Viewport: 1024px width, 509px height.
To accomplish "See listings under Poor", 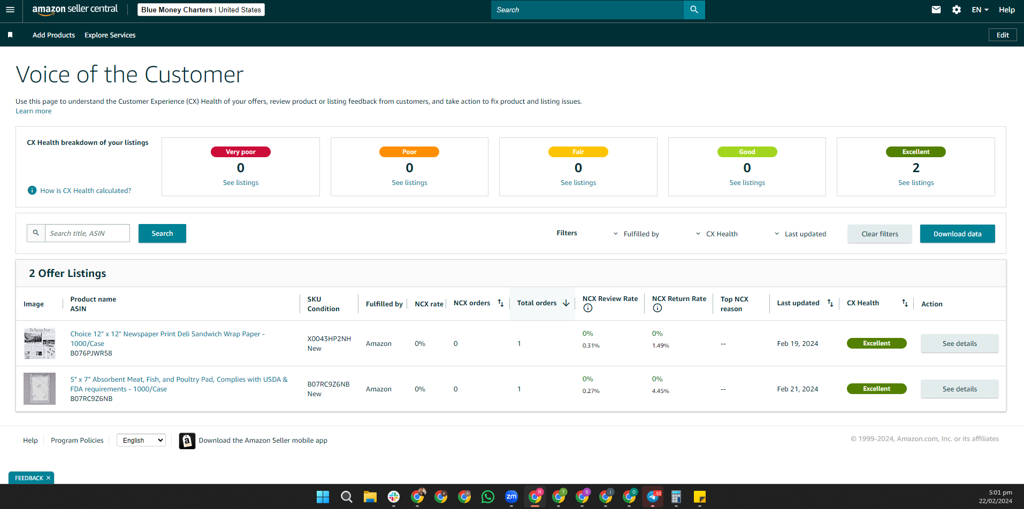I will [x=409, y=182].
